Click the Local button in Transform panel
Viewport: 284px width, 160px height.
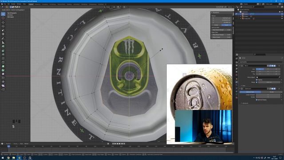pos(226,25)
